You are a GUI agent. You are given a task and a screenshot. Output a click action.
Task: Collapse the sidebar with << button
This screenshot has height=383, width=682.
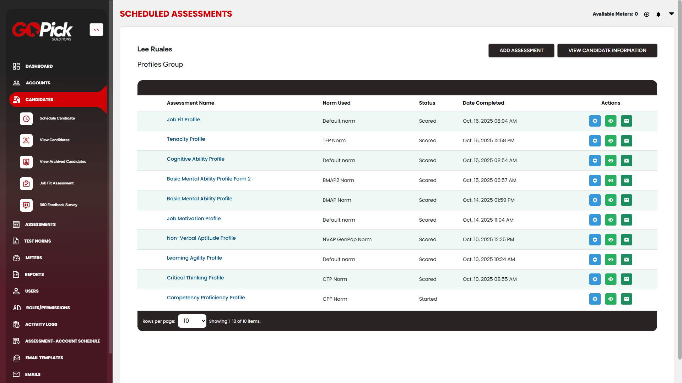(96, 30)
